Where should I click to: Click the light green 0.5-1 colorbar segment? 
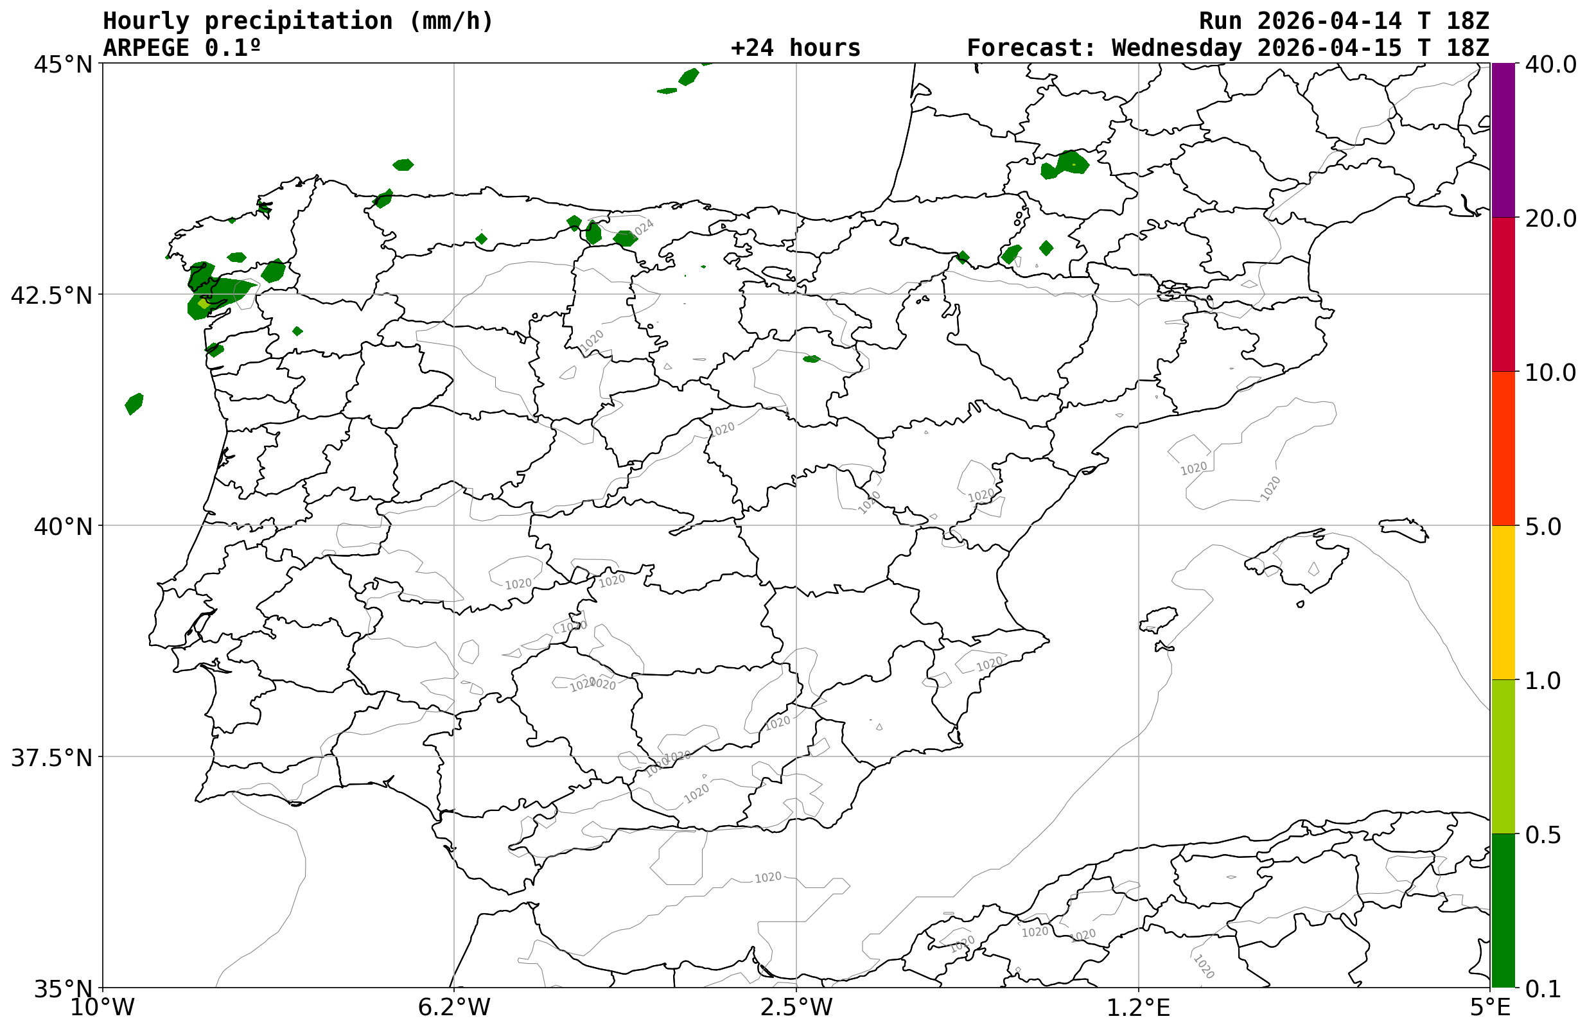pos(1503,756)
